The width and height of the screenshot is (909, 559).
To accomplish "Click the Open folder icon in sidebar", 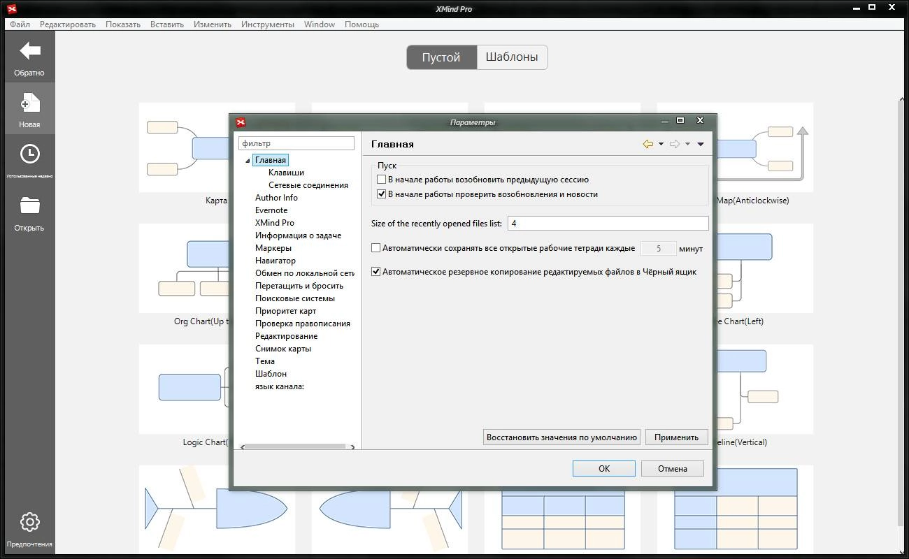I will click(x=29, y=205).
